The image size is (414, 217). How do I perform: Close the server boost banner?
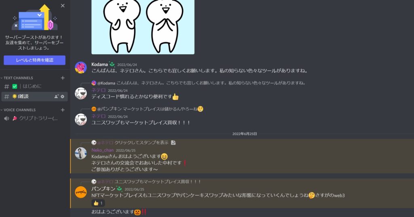point(63,6)
